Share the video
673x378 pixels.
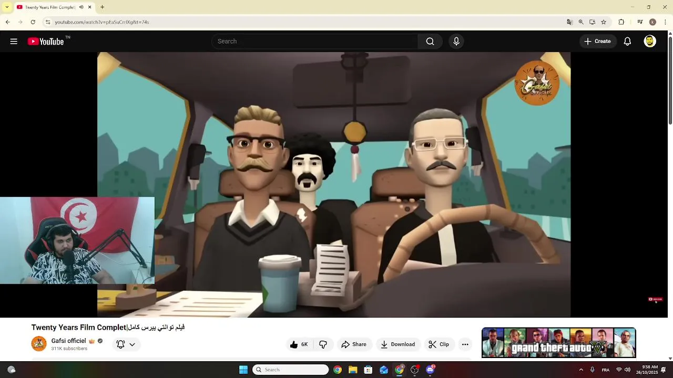coord(353,344)
